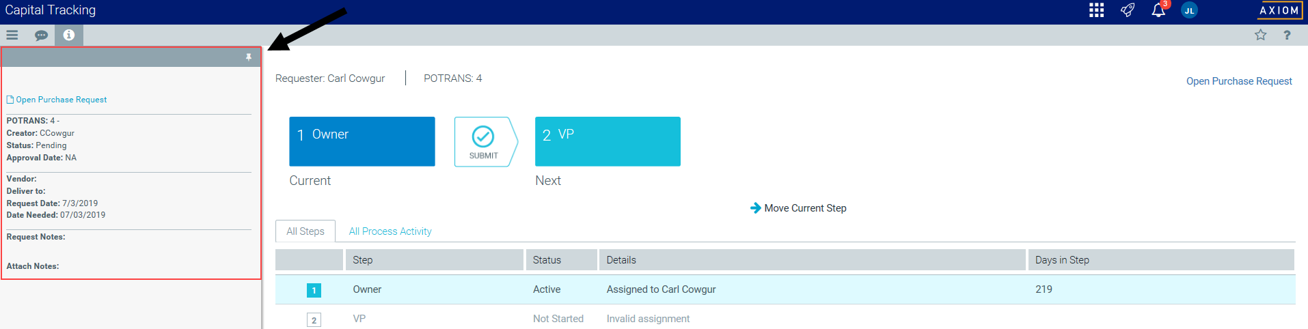Click the Days in Step column header

(x=1062, y=260)
